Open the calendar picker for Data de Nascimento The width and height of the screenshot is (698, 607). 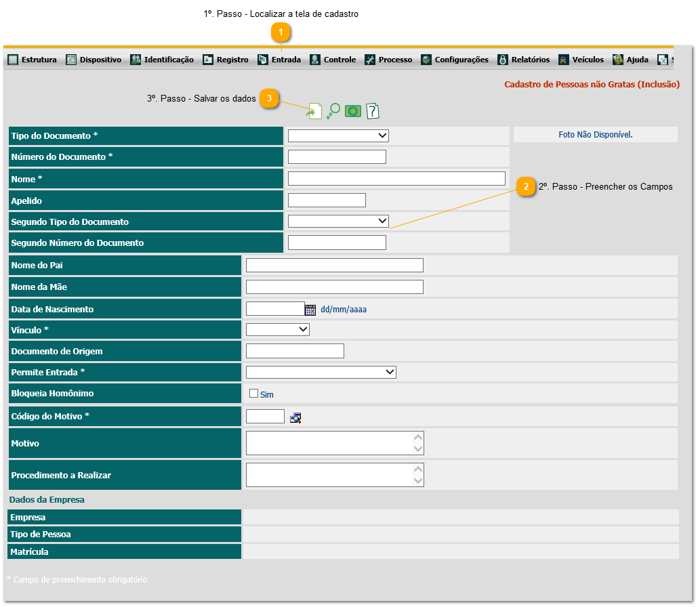pos(310,310)
